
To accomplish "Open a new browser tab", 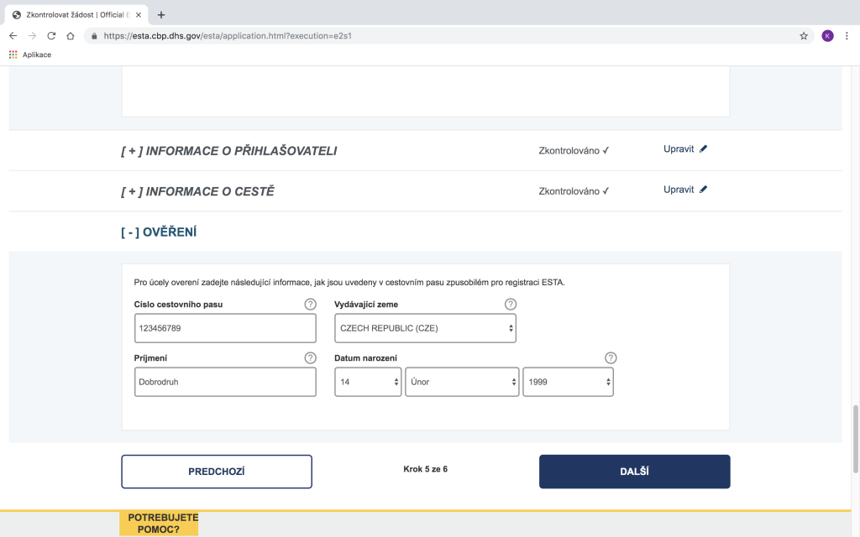I will 161,14.
